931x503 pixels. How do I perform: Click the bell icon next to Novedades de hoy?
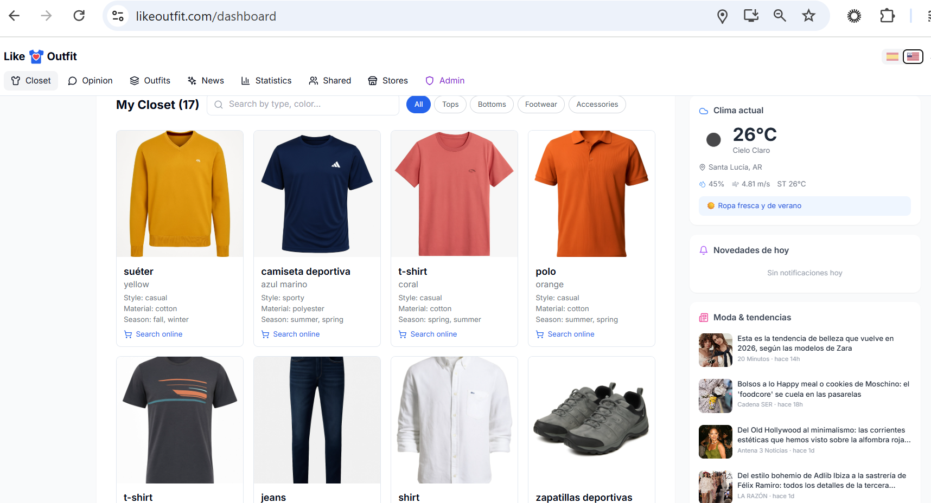pos(704,250)
